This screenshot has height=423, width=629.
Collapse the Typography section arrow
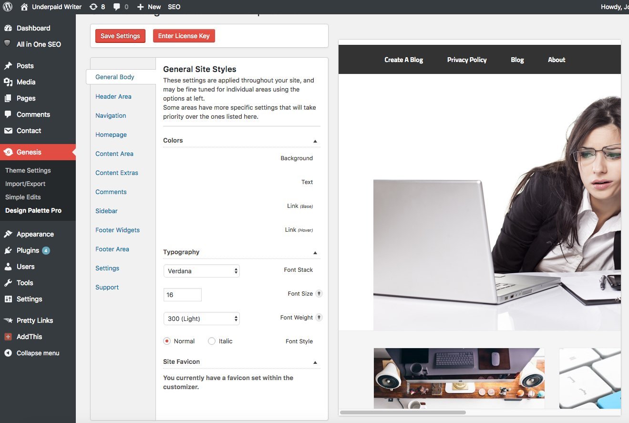tap(315, 253)
